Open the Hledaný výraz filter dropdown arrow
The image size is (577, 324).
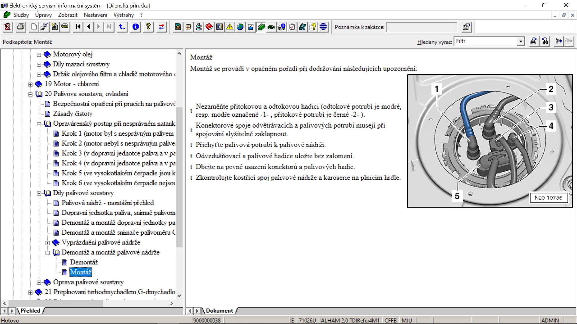521,41
